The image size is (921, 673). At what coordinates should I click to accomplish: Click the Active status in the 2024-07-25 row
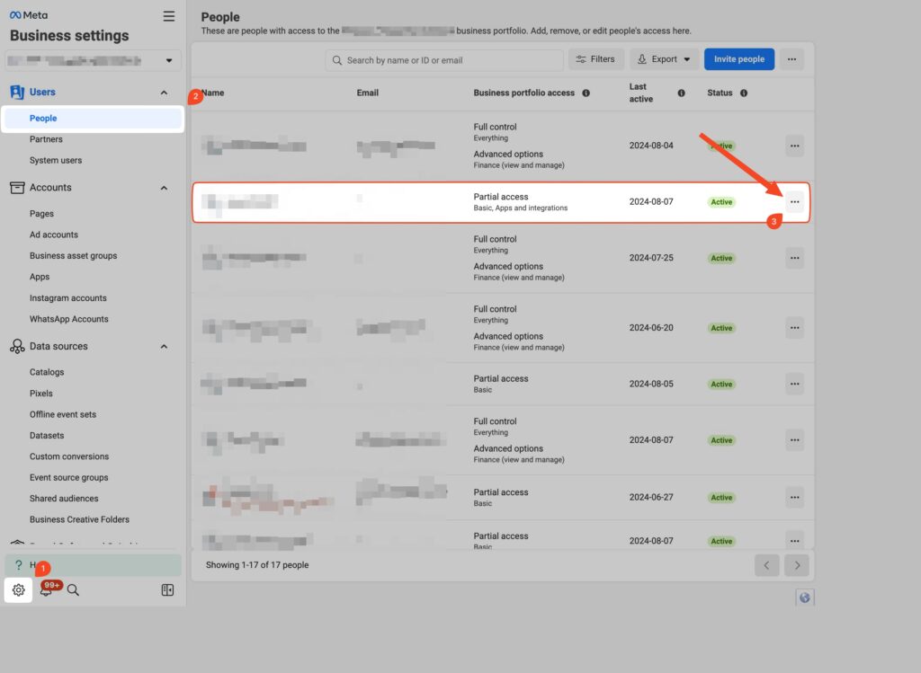point(721,258)
